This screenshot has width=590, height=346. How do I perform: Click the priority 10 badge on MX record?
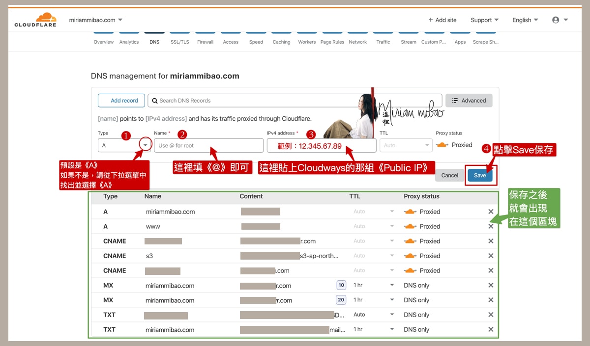(341, 285)
